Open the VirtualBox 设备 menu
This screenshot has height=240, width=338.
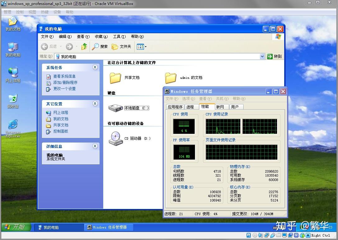[57, 12]
